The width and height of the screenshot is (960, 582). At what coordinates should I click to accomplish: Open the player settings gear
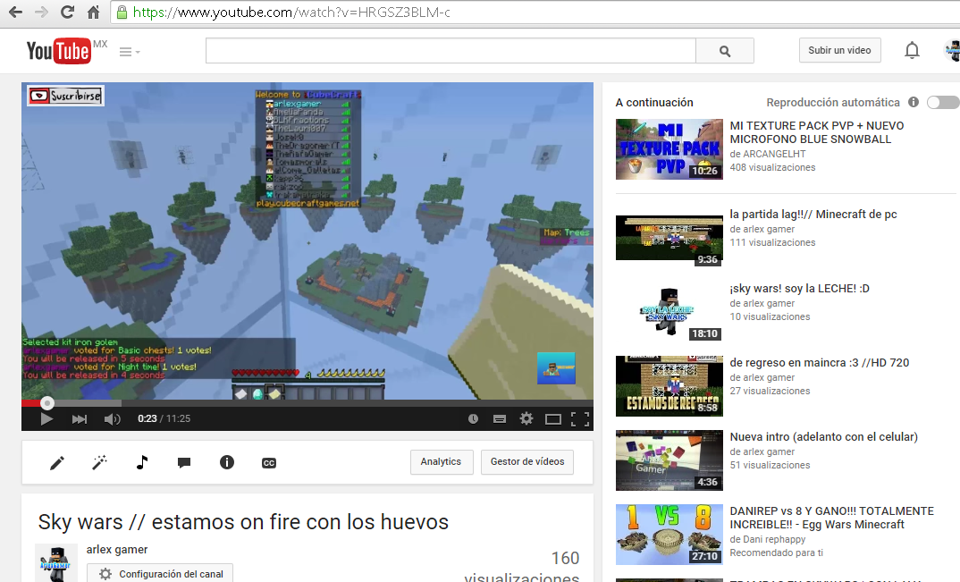point(526,419)
